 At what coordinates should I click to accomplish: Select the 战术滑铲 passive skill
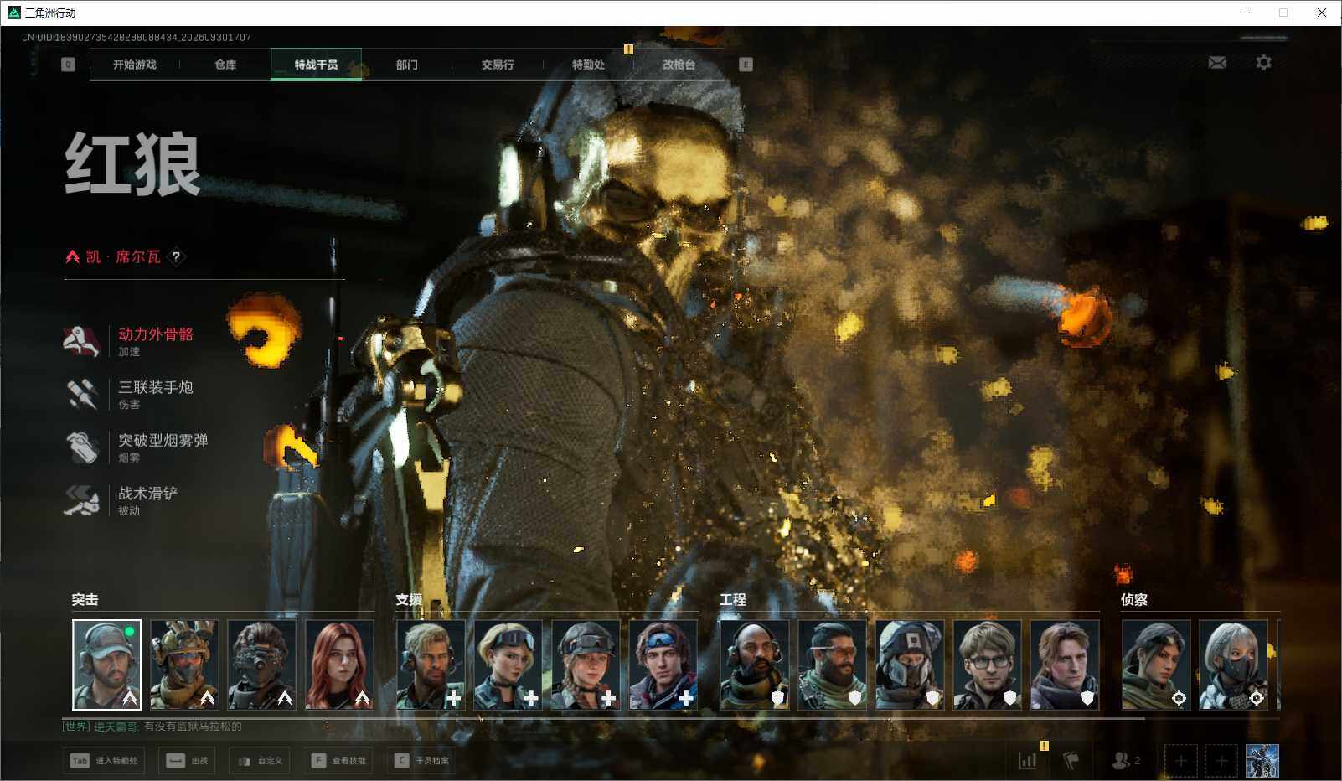[123, 500]
